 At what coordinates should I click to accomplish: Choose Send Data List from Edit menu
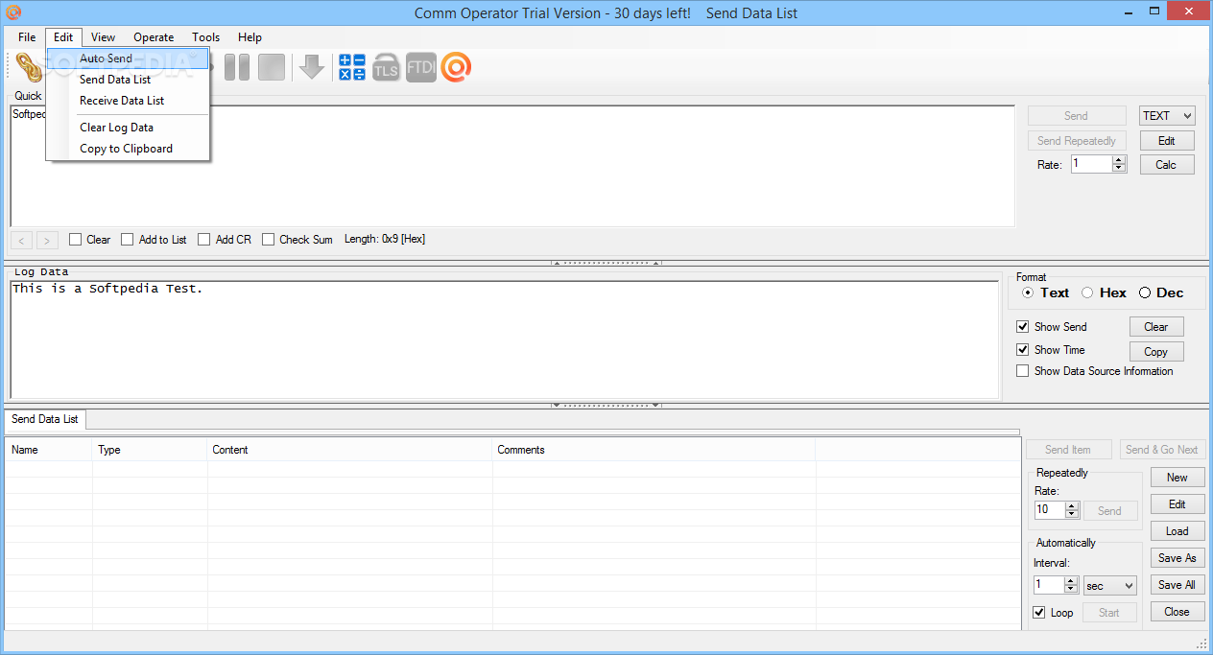(x=128, y=80)
